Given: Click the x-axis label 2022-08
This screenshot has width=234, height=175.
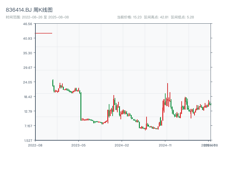Looking at the screenshot, I should point(35,145).
